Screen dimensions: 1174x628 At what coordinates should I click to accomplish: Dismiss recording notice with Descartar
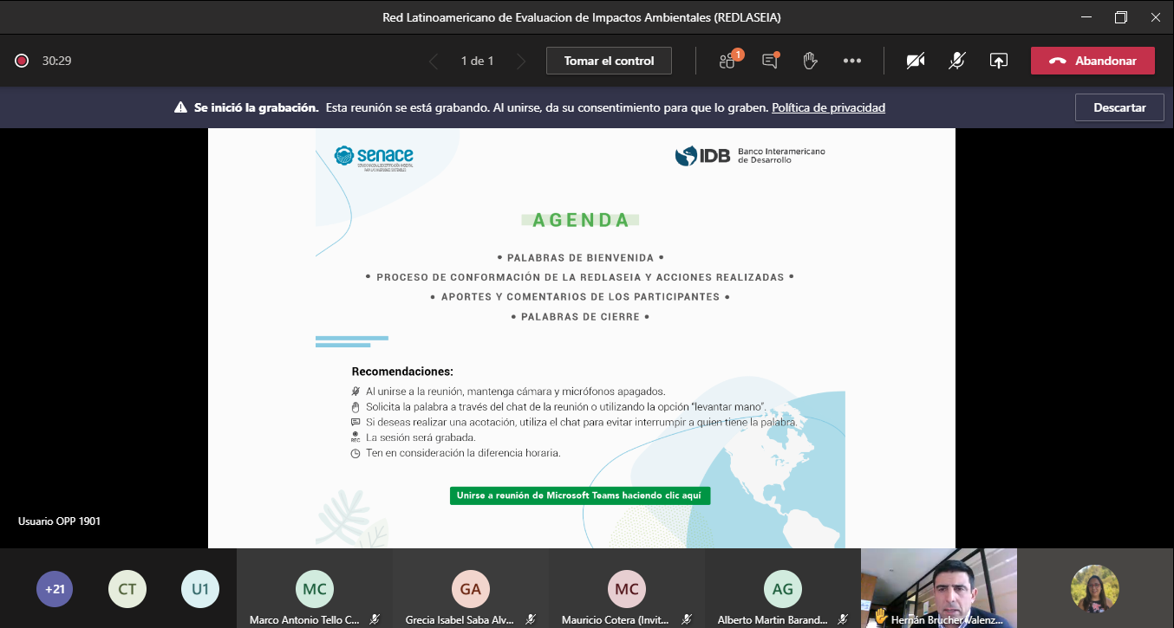pyautogui.click(x=1119, y=107)
